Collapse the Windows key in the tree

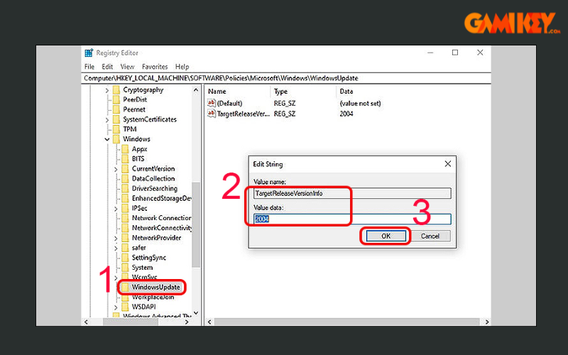[x=107, y=139]
